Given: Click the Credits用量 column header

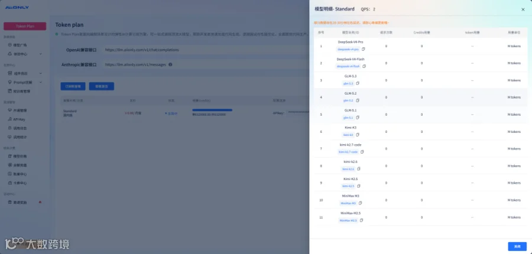Looking at the screenshot, I should click(x=421, y=32).
